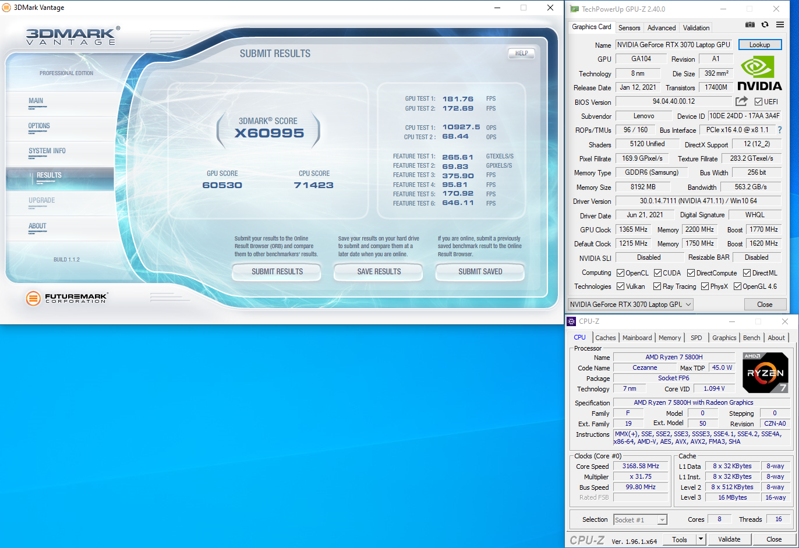Open the Graphics tab in CPU-Z

pos(724,338)
